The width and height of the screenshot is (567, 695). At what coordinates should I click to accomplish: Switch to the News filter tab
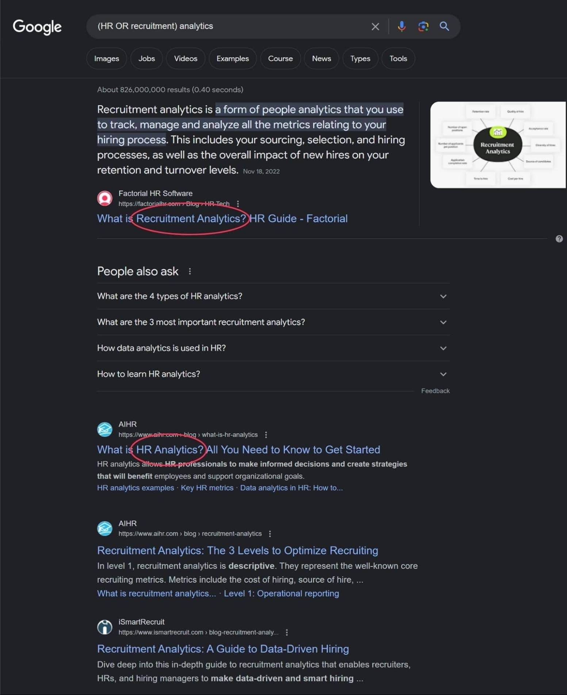(x=321, y=58)
